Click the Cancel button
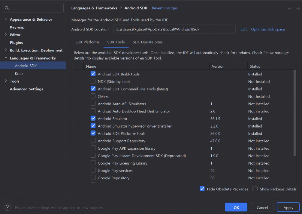Viewport: 302px width, 214px height. click(262, 207)
